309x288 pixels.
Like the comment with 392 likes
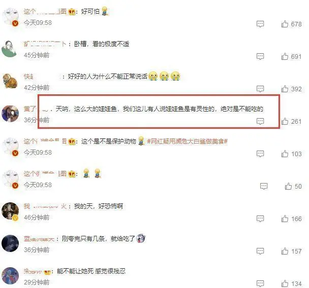(x=285, y=89)
